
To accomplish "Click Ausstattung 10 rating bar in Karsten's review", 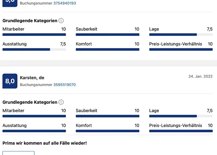I will click(34, 131).
